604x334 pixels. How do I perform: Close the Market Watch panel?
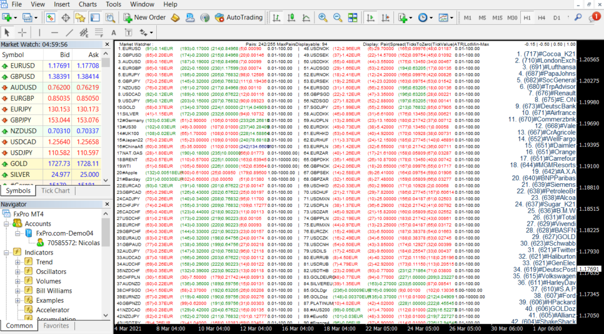pyautogui.click(x=107, y=44)
